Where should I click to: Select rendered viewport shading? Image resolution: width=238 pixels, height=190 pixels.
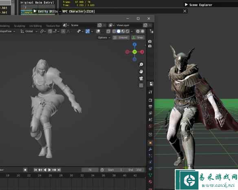click(128, 31)
